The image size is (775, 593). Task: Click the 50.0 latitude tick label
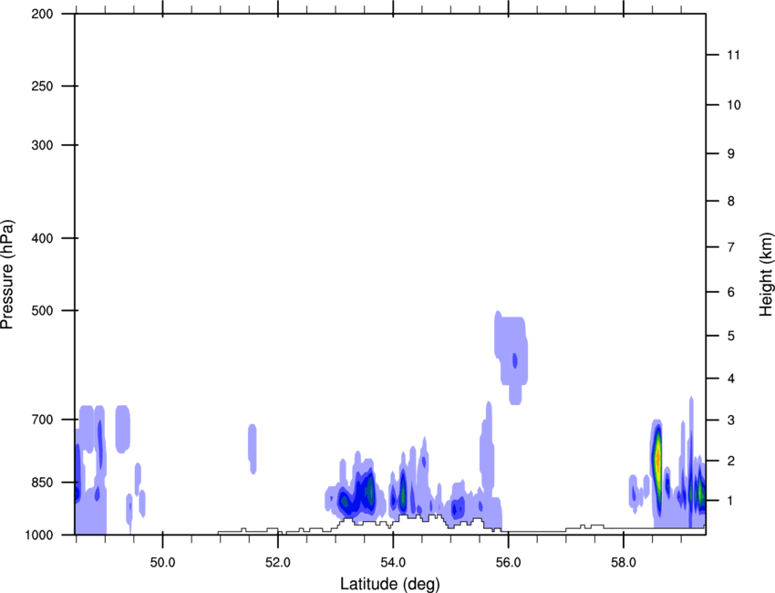point(162,562)
